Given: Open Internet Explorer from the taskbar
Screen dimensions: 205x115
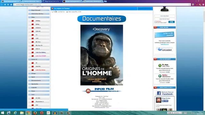Looking at the screenshot, I should click(x=15, y=113).
